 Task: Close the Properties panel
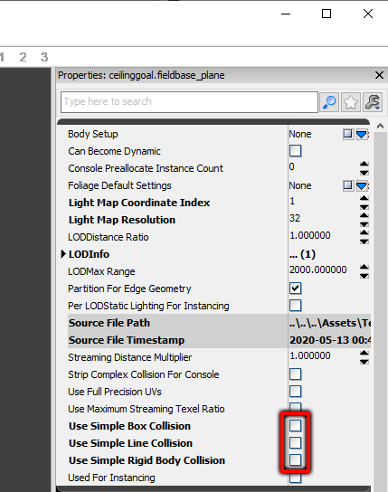(379, 75)
